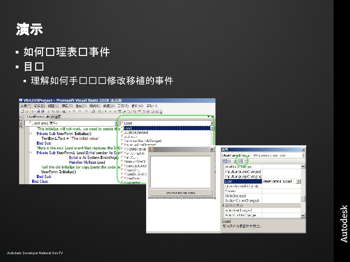350x262 pixels.
Task: Click the Undo arrow in toolbar
Action: [x=80, y=111]
